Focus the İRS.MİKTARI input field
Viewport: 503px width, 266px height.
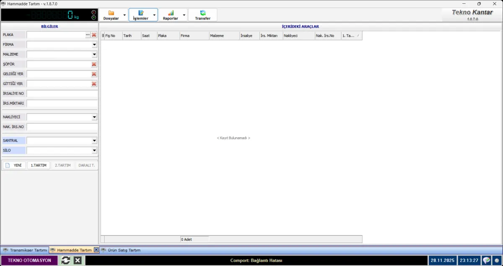(x=62, y=103)
